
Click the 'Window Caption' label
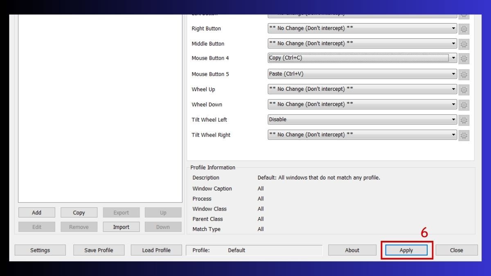(212, 189)
